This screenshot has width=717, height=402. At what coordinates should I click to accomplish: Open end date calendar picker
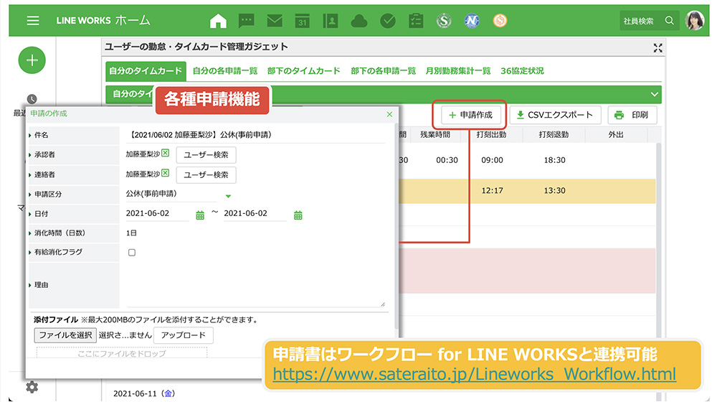(298, 215)
